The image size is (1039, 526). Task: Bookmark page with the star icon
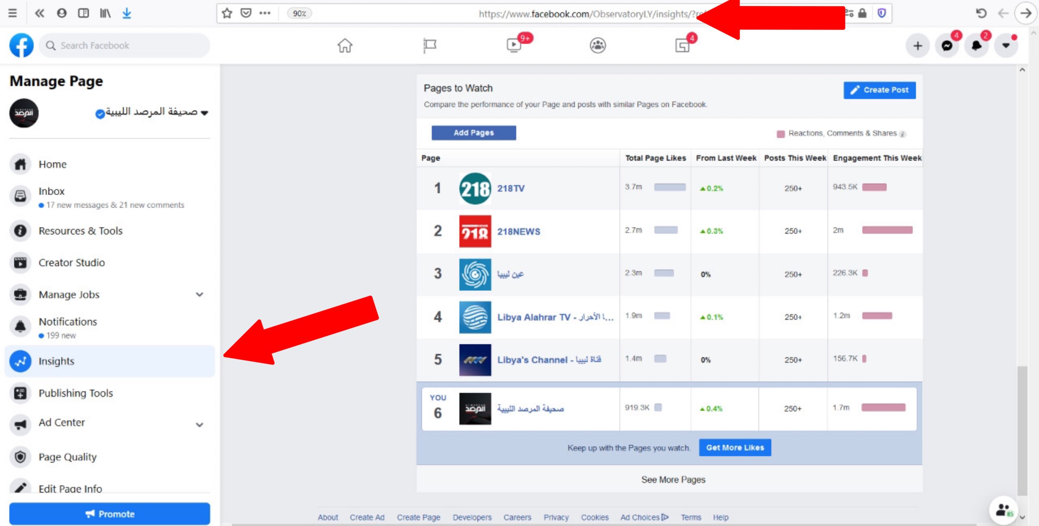click(x=227, y=13)
